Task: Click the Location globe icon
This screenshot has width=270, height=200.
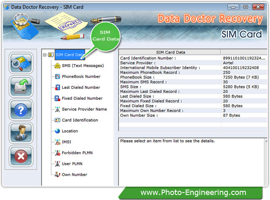Action: pyautogui.click(x=57, y=131)
